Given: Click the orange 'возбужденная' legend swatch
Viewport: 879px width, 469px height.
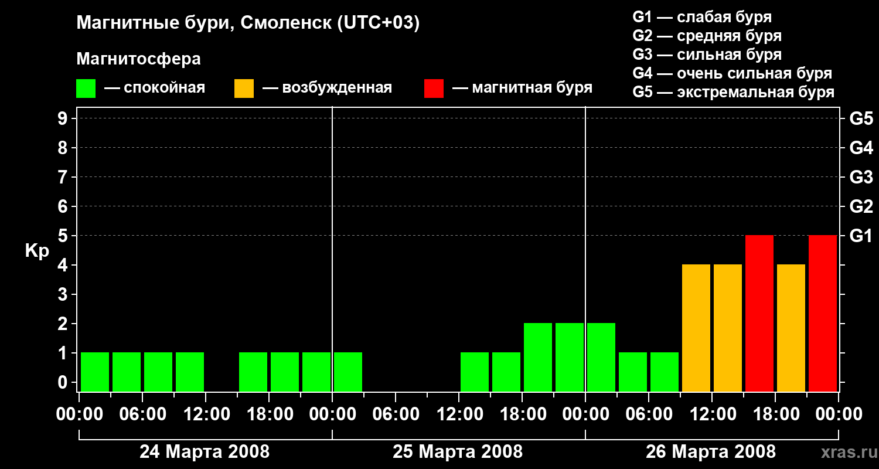Looking at the screenshot, I should (x=244, y=89).
